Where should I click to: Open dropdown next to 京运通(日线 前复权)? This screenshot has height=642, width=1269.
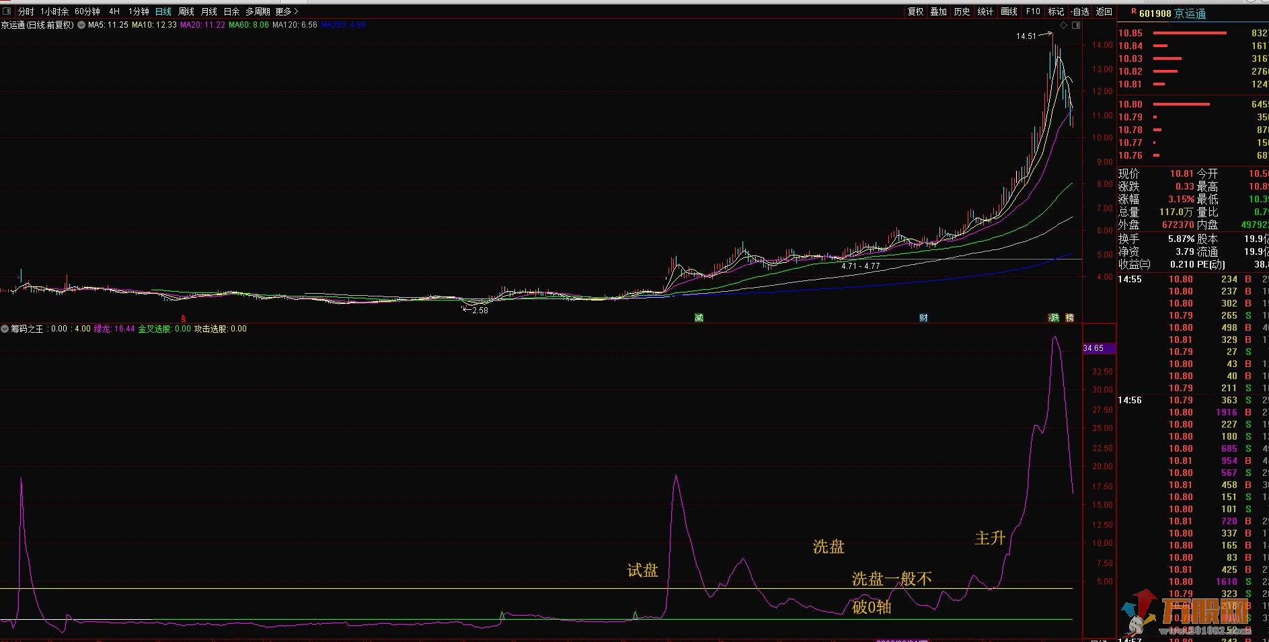tap(81, 25)
